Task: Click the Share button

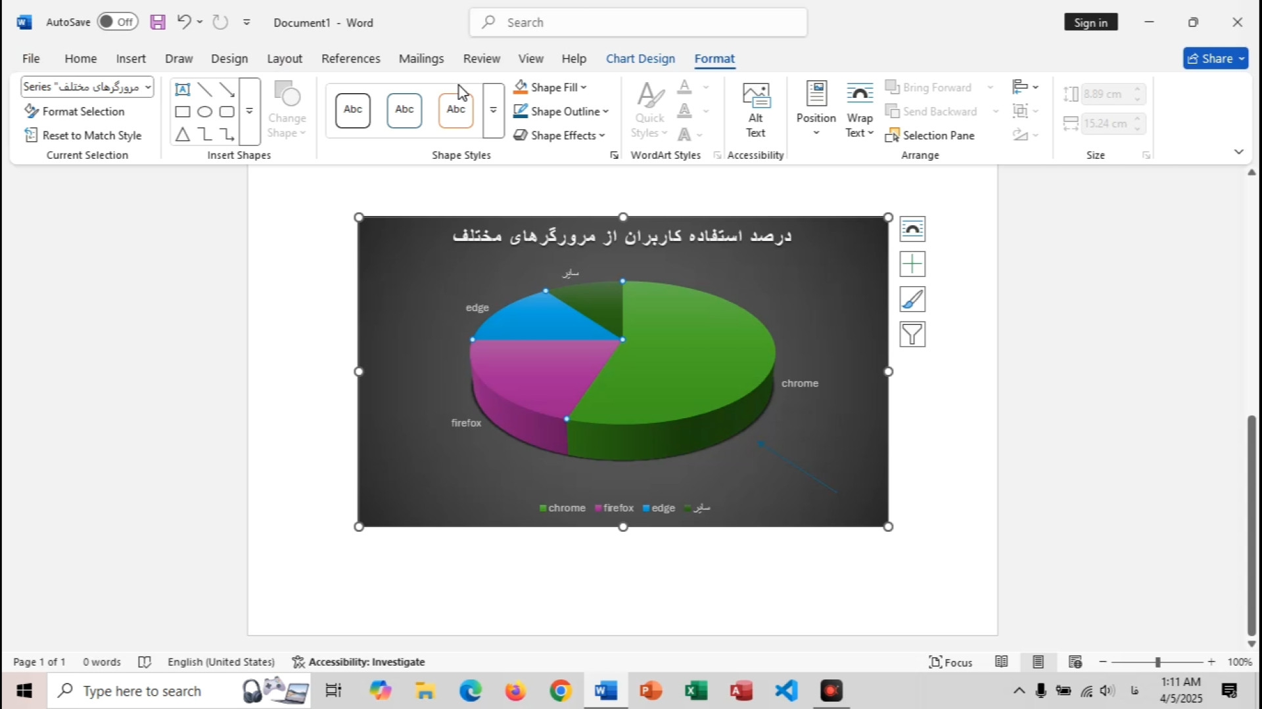Action: point(1216,58)
